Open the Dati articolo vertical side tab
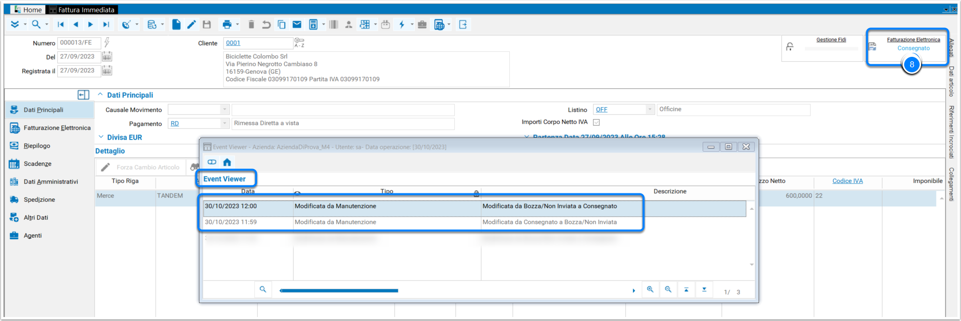 pyautogui.click(x=951, y=81)
